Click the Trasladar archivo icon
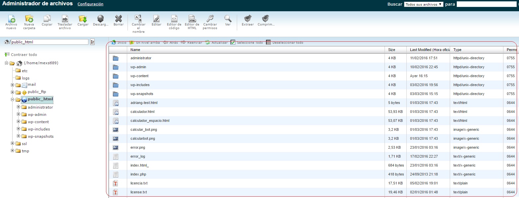The height and width of the screenshot is (198, 519). tap(65, 19)
